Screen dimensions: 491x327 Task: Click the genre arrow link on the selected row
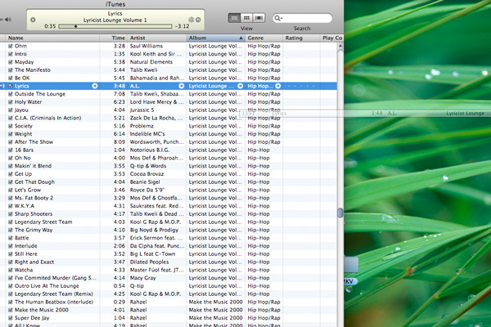(277, 86)
